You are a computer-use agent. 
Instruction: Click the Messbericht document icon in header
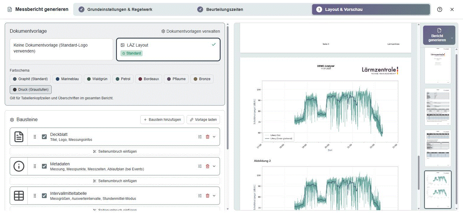point(10,9)
